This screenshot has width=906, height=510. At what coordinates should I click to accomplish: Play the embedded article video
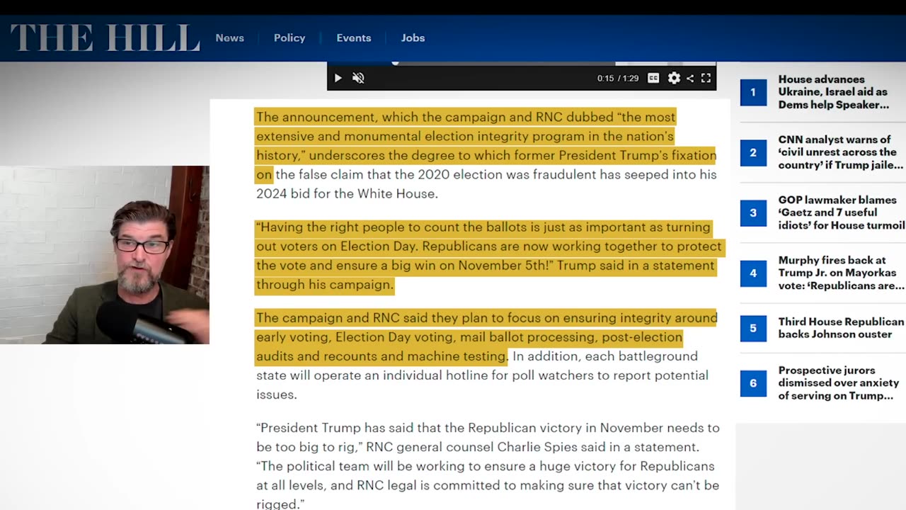coord(338,78)
